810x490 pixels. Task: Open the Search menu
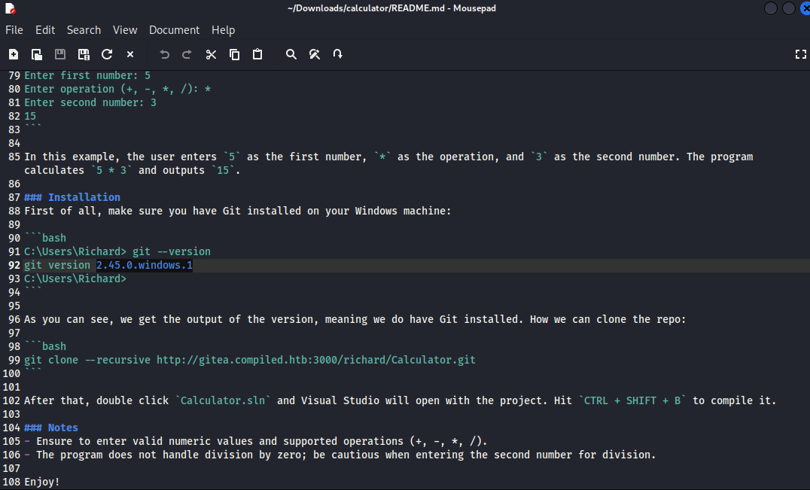tap(84, 30)
